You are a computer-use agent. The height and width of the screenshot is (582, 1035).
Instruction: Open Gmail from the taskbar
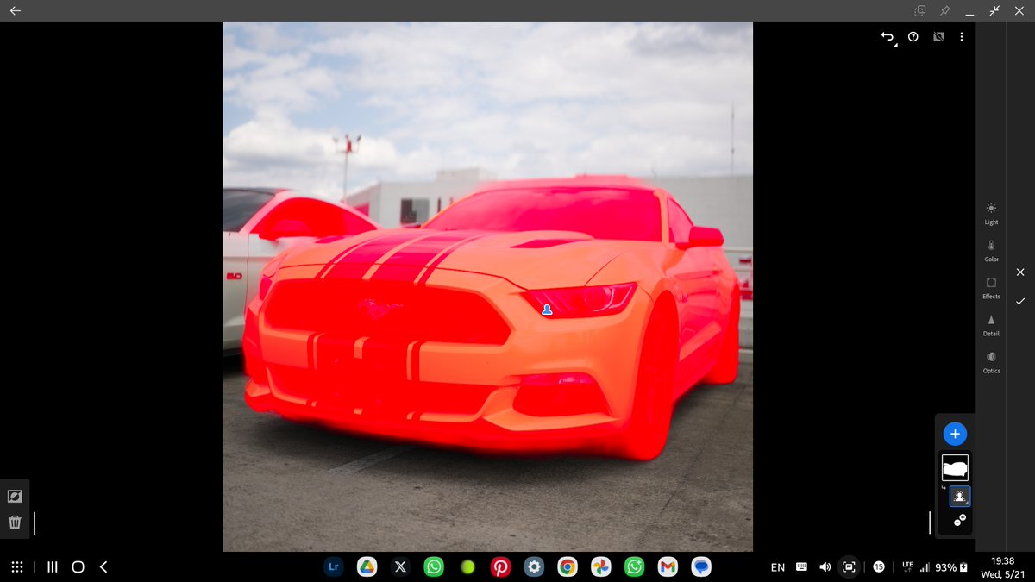[668, 567]
